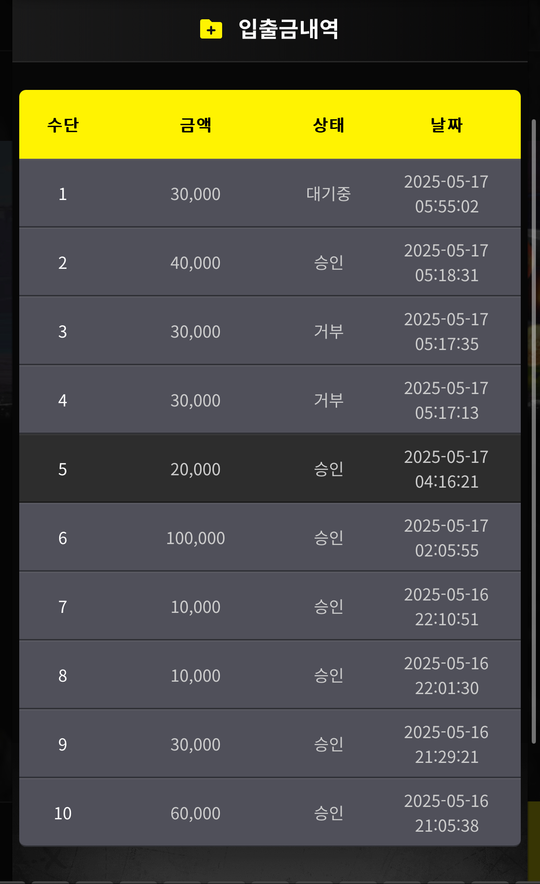The height and width of the screenshot is (884, 540).
Task: Click the yellow folder-plus icon beside 입출금내역
Action: pyautogui.click(x=211, y=29)
